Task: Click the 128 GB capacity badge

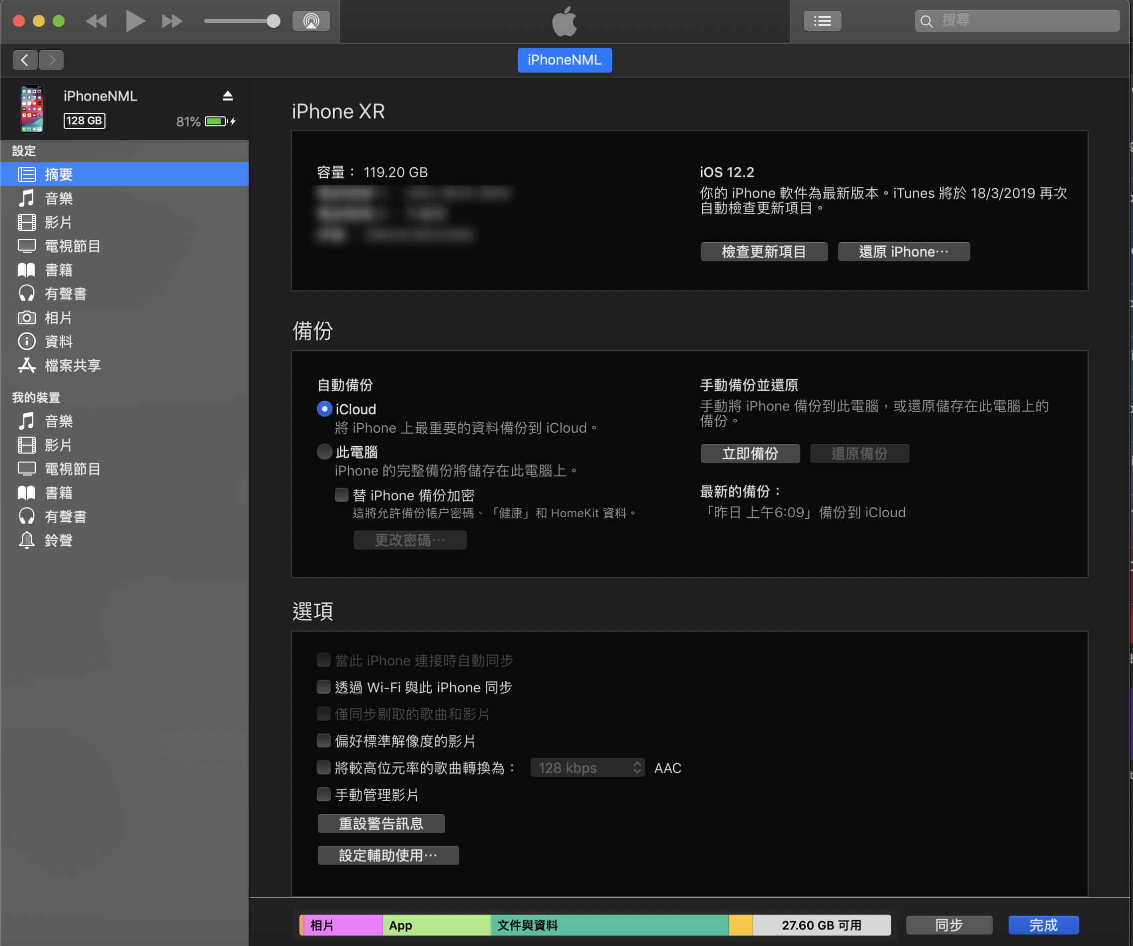Action: click(x=85, y=120)
